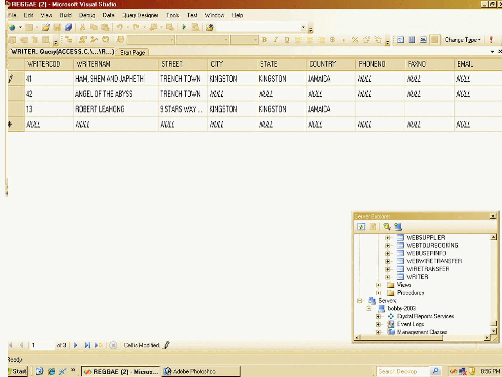Open the Query Designer menu
Viewport: 502px width, 377px height.
(140, 15)
